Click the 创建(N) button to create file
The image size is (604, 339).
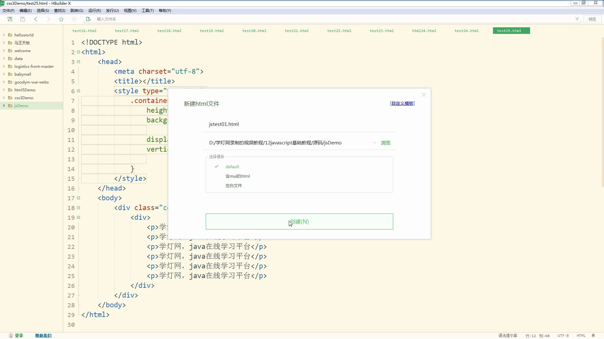point(299,221)
